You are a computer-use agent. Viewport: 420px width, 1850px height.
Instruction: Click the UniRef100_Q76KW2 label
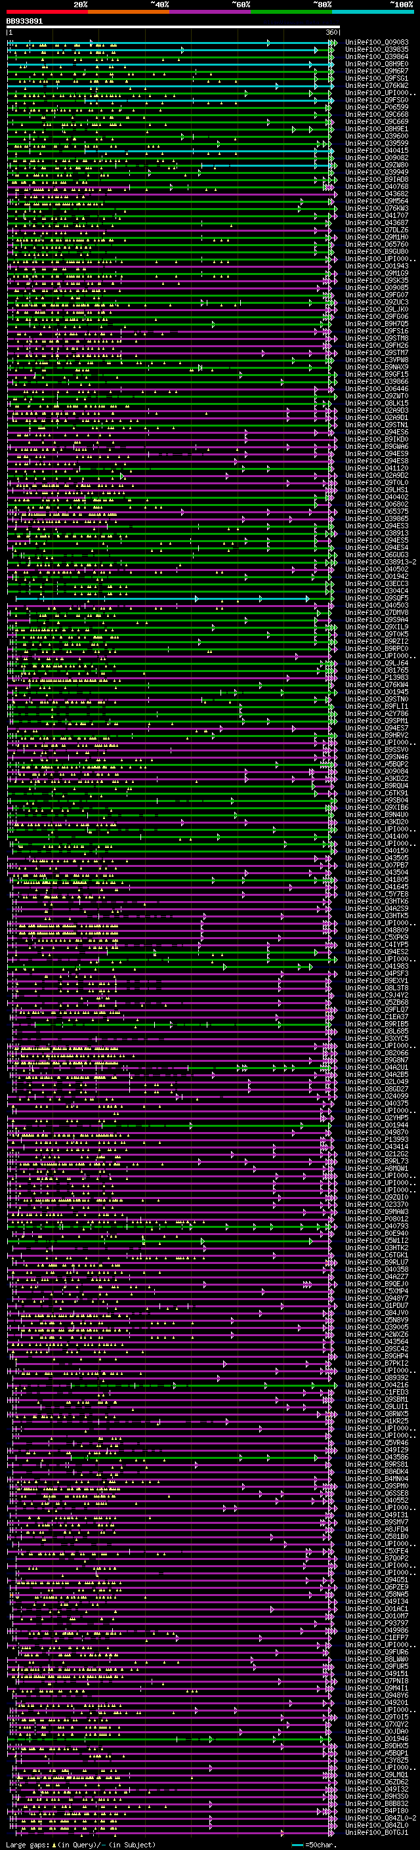point(377,85)
